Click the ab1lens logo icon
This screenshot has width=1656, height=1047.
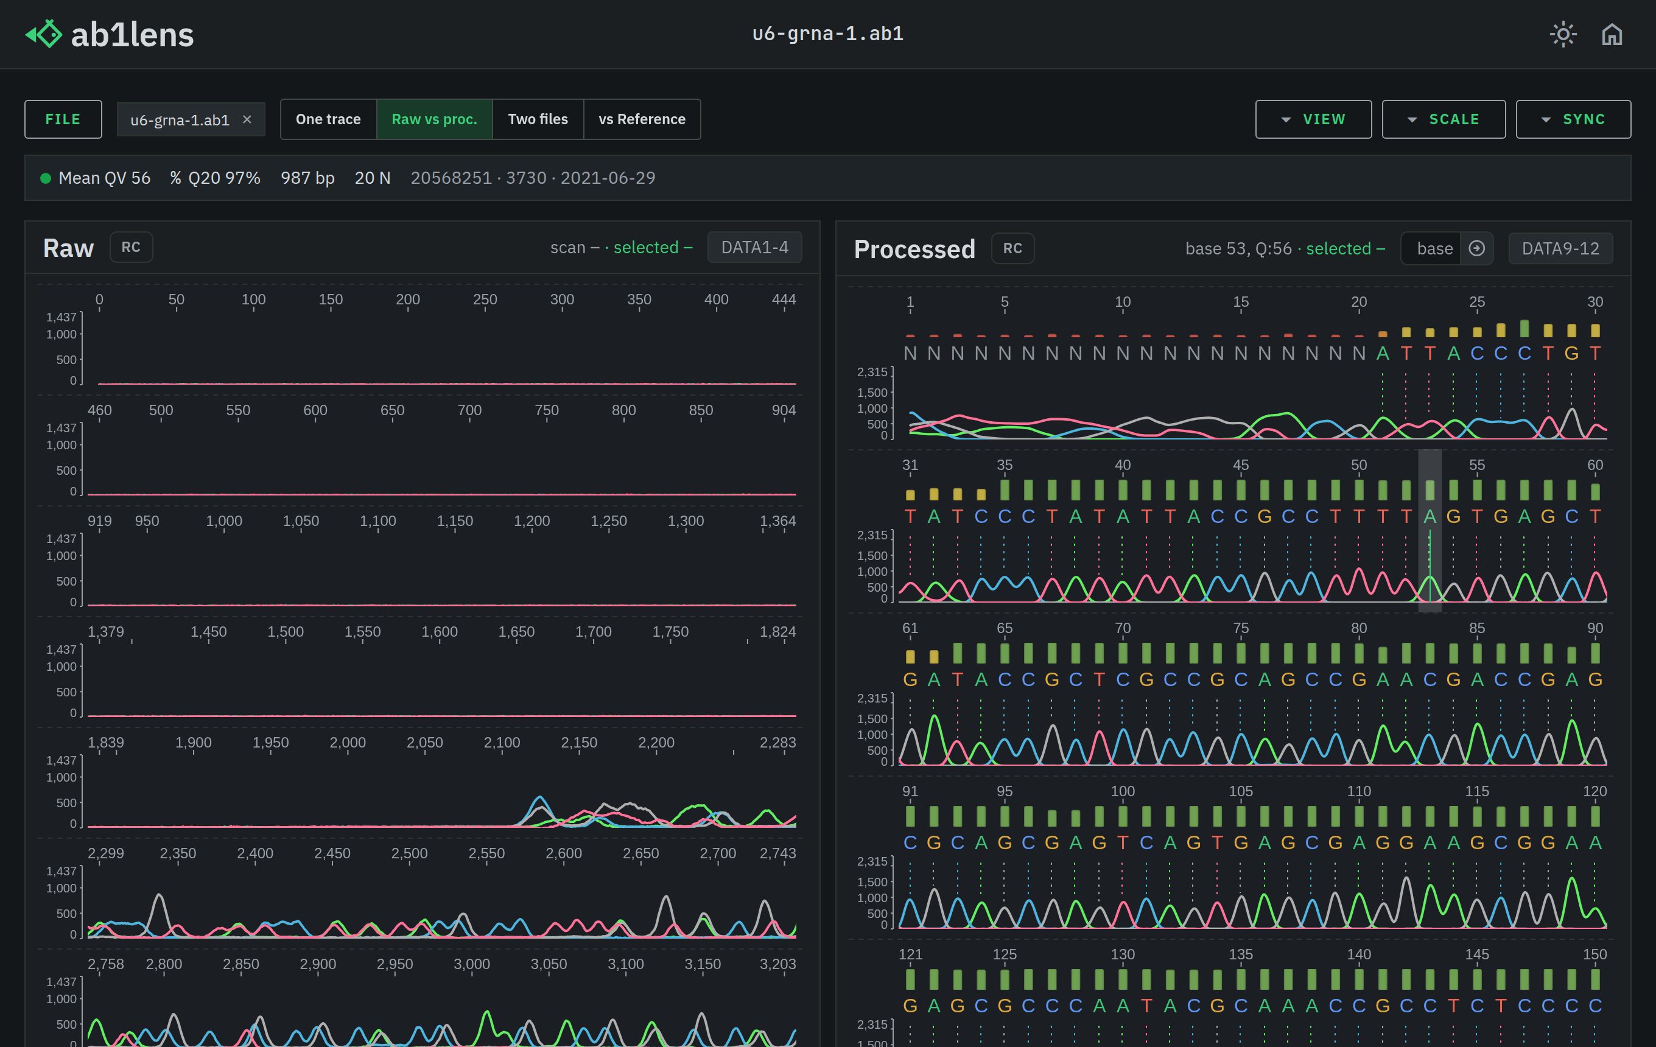pyautogui.click(x=44, y=33)
